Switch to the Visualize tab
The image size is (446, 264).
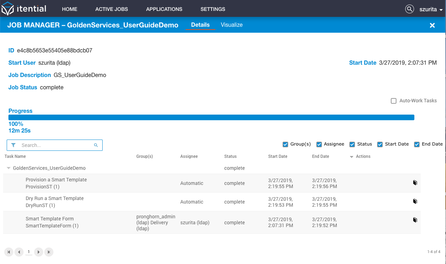(x=232, y=25)
